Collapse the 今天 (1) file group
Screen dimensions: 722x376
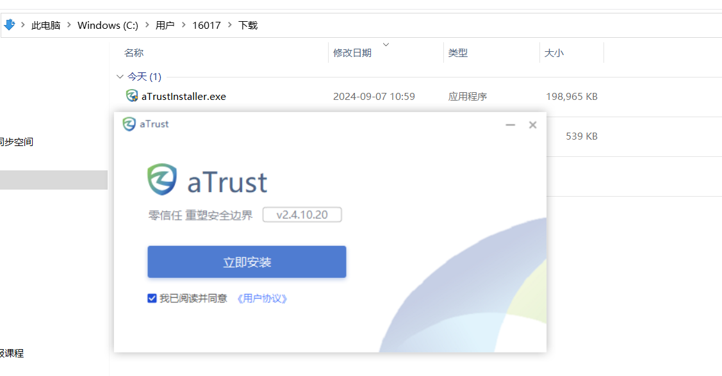tap(120, 76)
